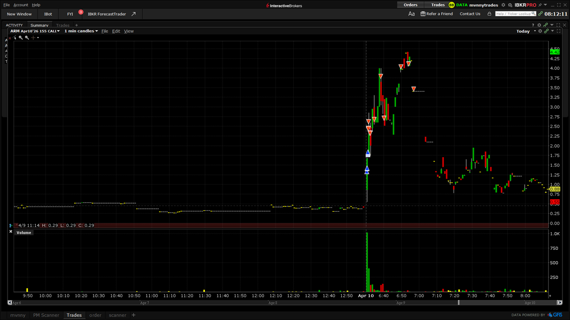The width and height of the screenshot is (570, 320).
Task: Click the pin icon beside IBKRPRO
Action: 540,5
